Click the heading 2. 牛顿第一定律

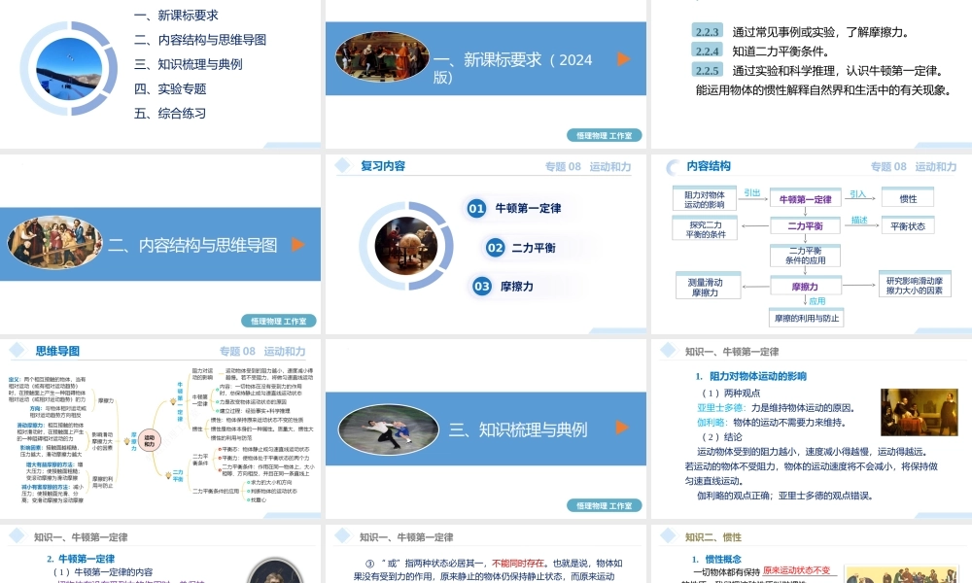click(81, 558)
